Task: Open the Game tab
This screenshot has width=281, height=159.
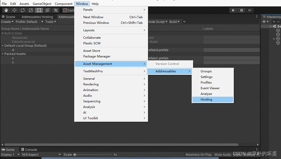Action: [x=8, y=150]
